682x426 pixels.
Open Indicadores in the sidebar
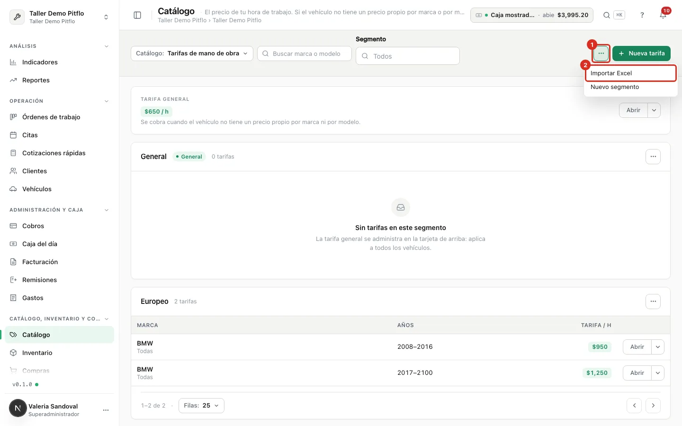pos(59,62)
